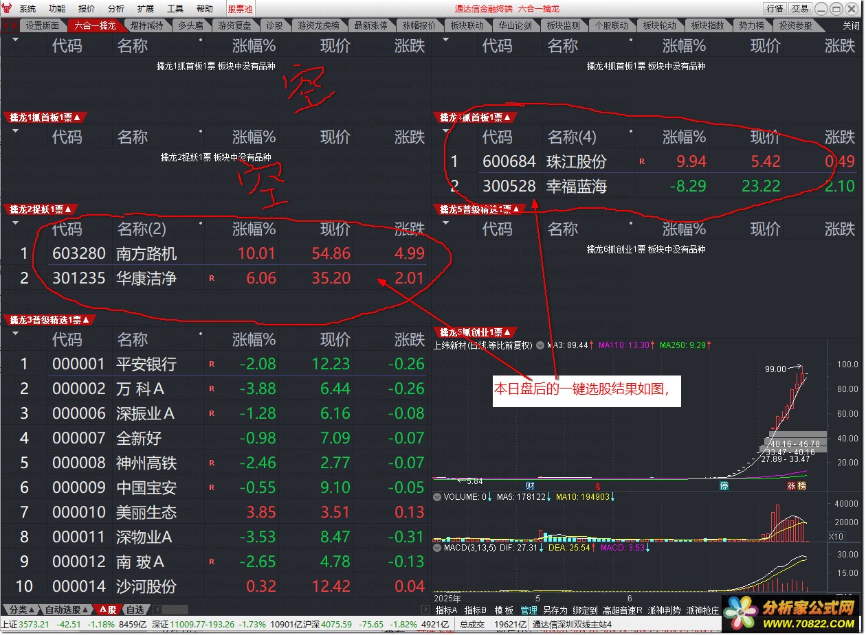Click the horizontal scrollbar left arrow

point(156,610)
